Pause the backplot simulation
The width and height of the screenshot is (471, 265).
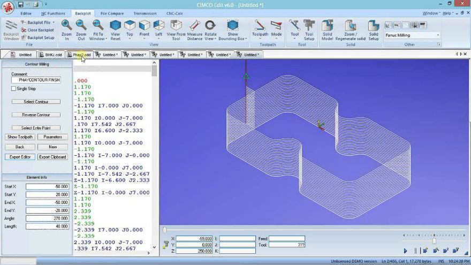tap(415, 251)
